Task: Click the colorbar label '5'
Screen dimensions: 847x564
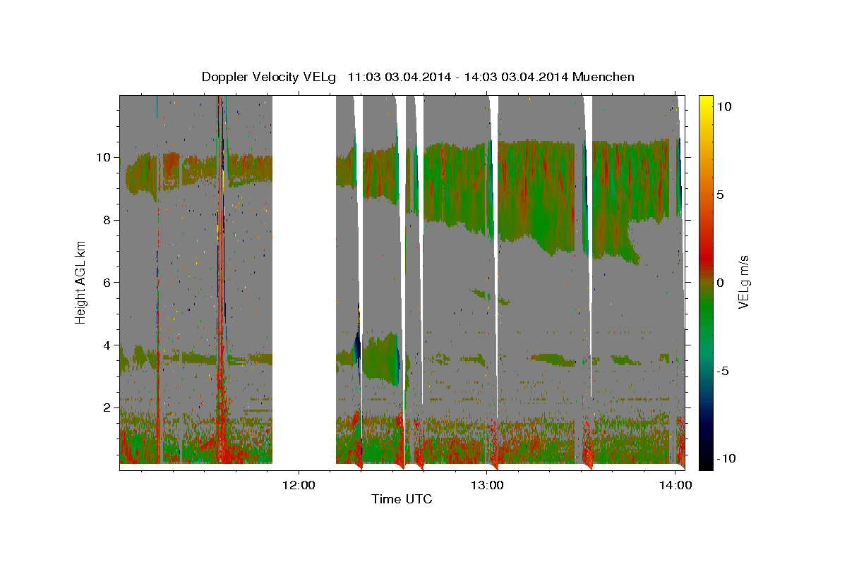Action: [x=721, y=194]
